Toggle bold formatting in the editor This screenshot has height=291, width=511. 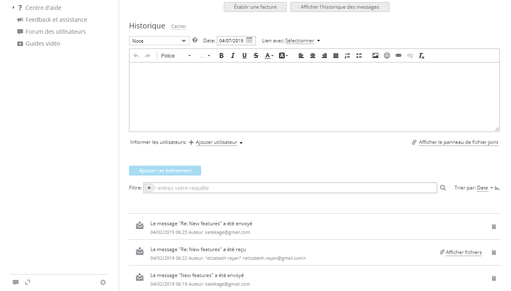pos(221,56)
